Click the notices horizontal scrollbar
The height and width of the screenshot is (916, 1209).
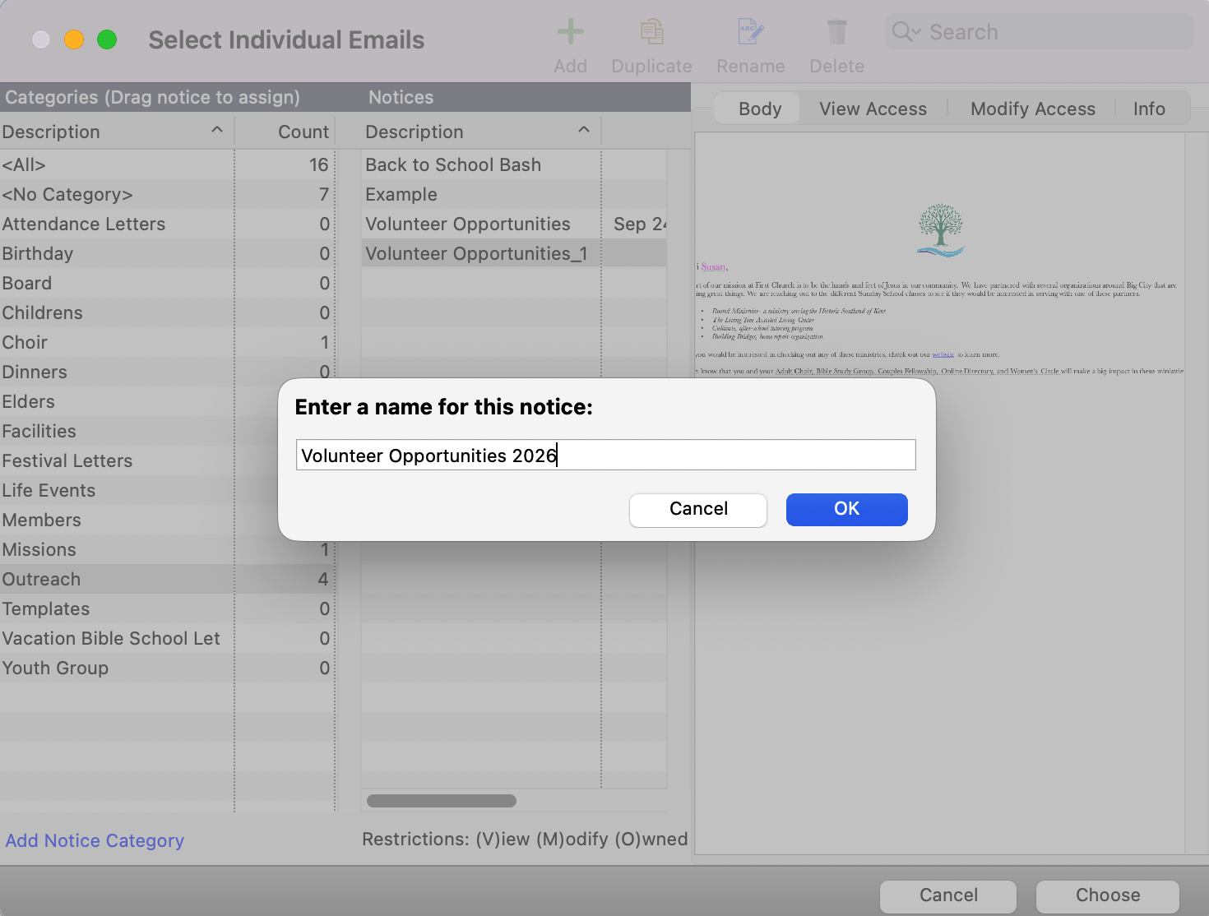click(442, 801)
